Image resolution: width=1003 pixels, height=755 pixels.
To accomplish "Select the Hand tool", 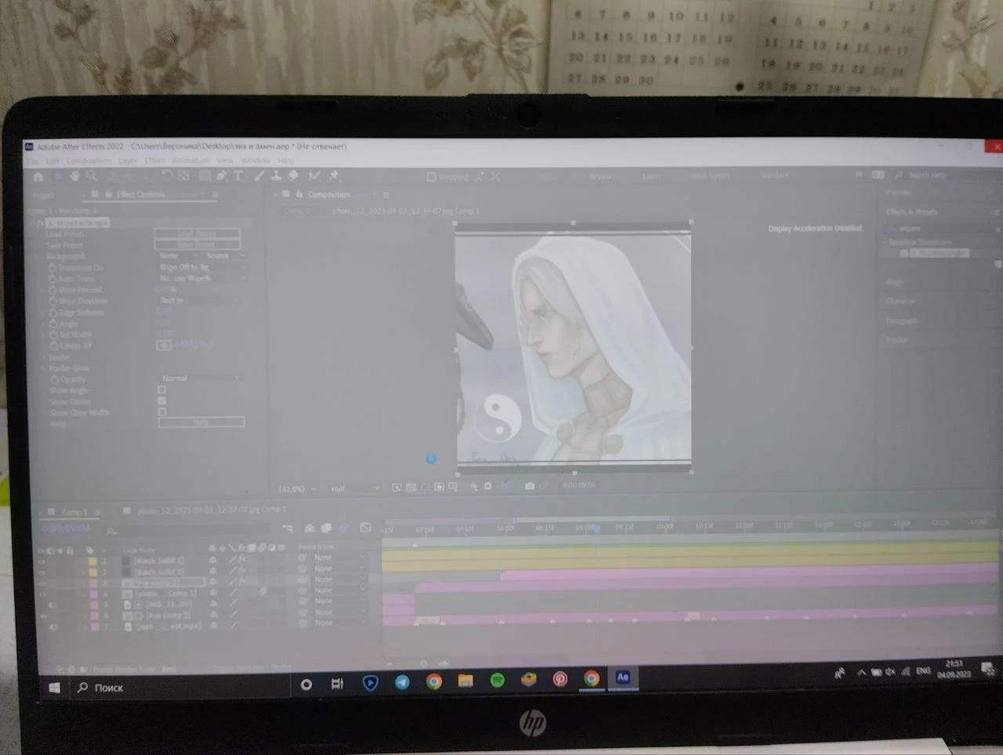I will point(75,177).
